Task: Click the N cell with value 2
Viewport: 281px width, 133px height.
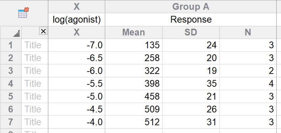Action: 248,71
